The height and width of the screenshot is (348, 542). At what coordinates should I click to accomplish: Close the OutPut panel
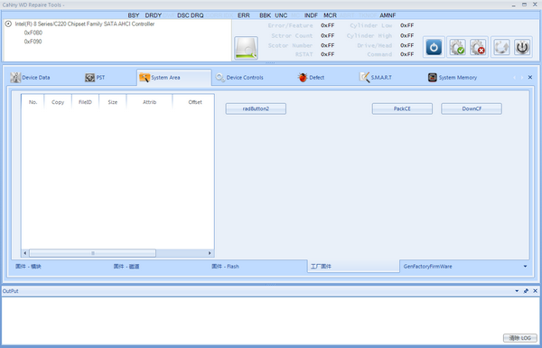pos(535,291)
